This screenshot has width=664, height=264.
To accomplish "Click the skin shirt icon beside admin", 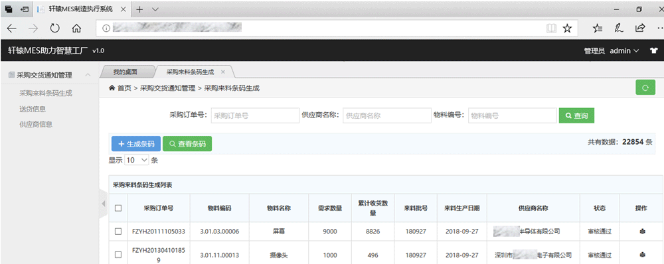I will 653,51.
